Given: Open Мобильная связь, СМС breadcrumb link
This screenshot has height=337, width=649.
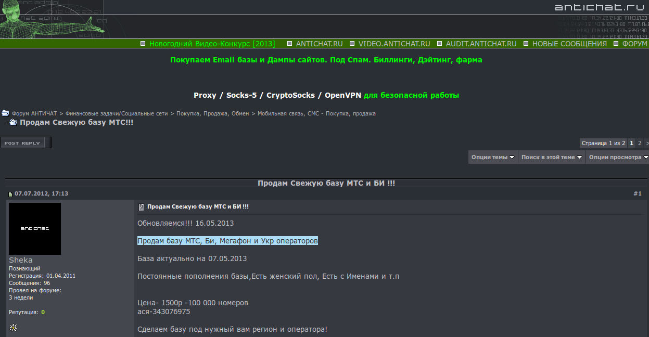Looking at the screenshot, I should click(316, 113).
